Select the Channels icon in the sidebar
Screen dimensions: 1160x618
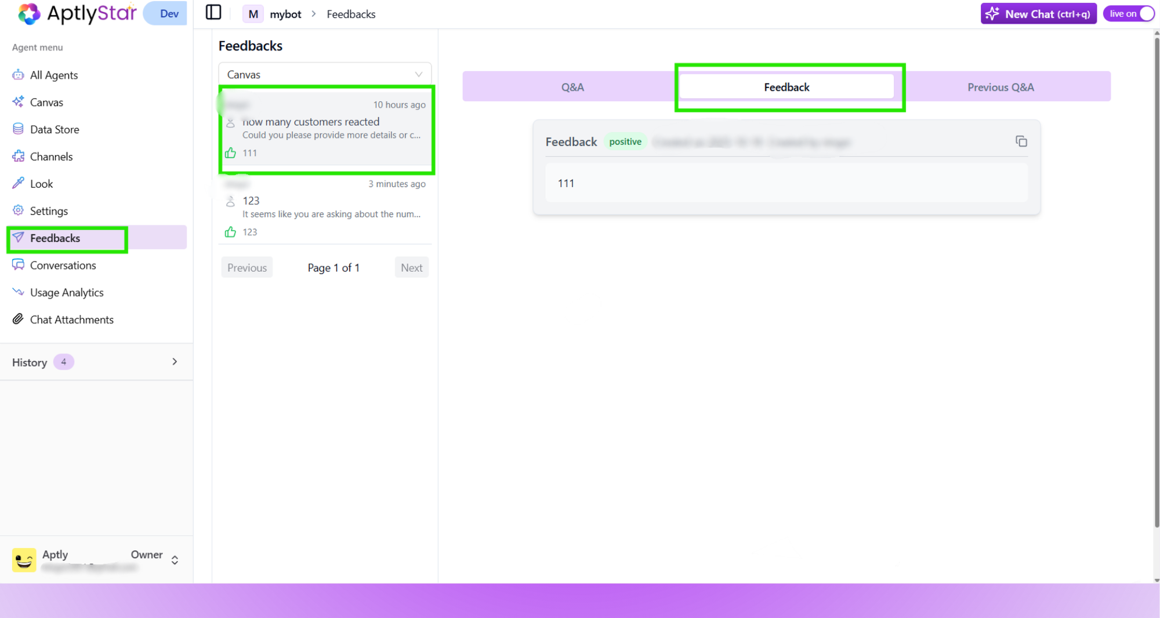click(18, 156)
